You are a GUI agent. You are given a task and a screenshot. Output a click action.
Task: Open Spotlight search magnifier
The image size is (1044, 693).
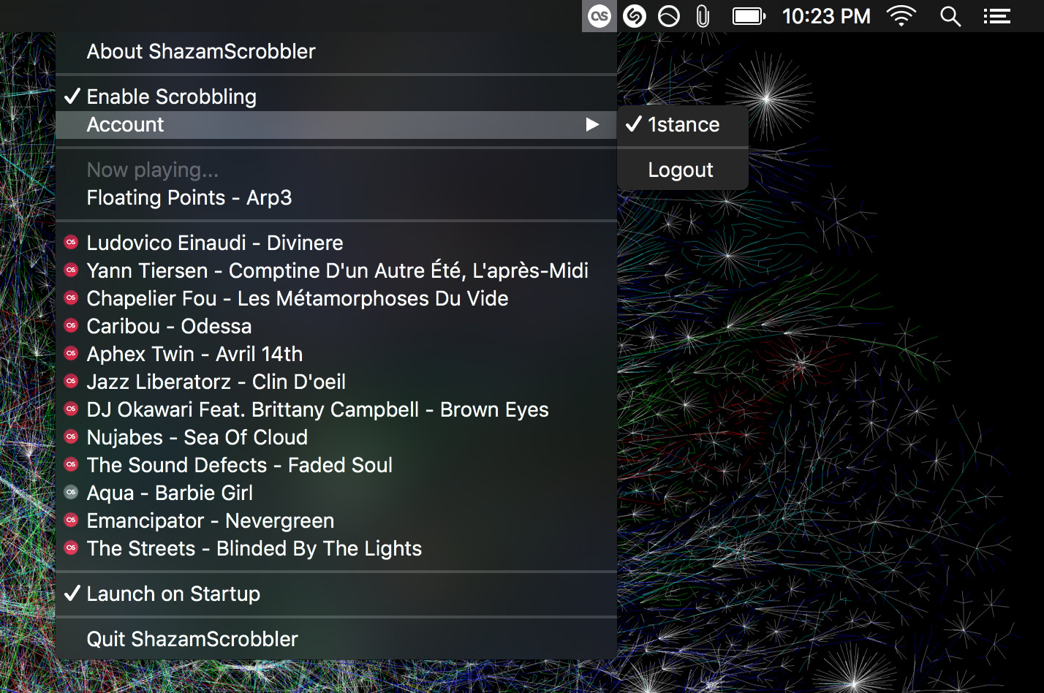click(x=950, y=16)
